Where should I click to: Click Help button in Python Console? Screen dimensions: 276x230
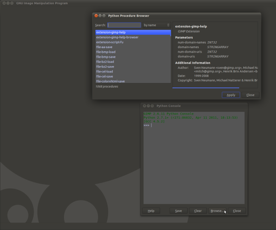[x=151, y=211]
